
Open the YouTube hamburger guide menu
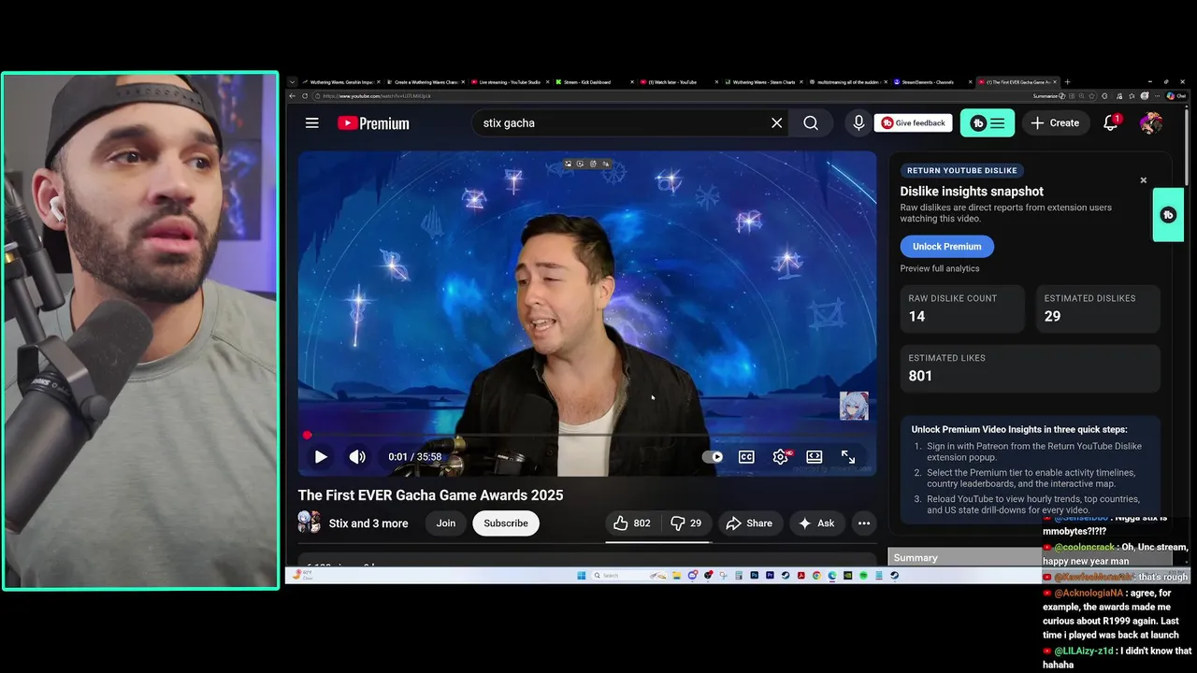click(x=312, y=123)
